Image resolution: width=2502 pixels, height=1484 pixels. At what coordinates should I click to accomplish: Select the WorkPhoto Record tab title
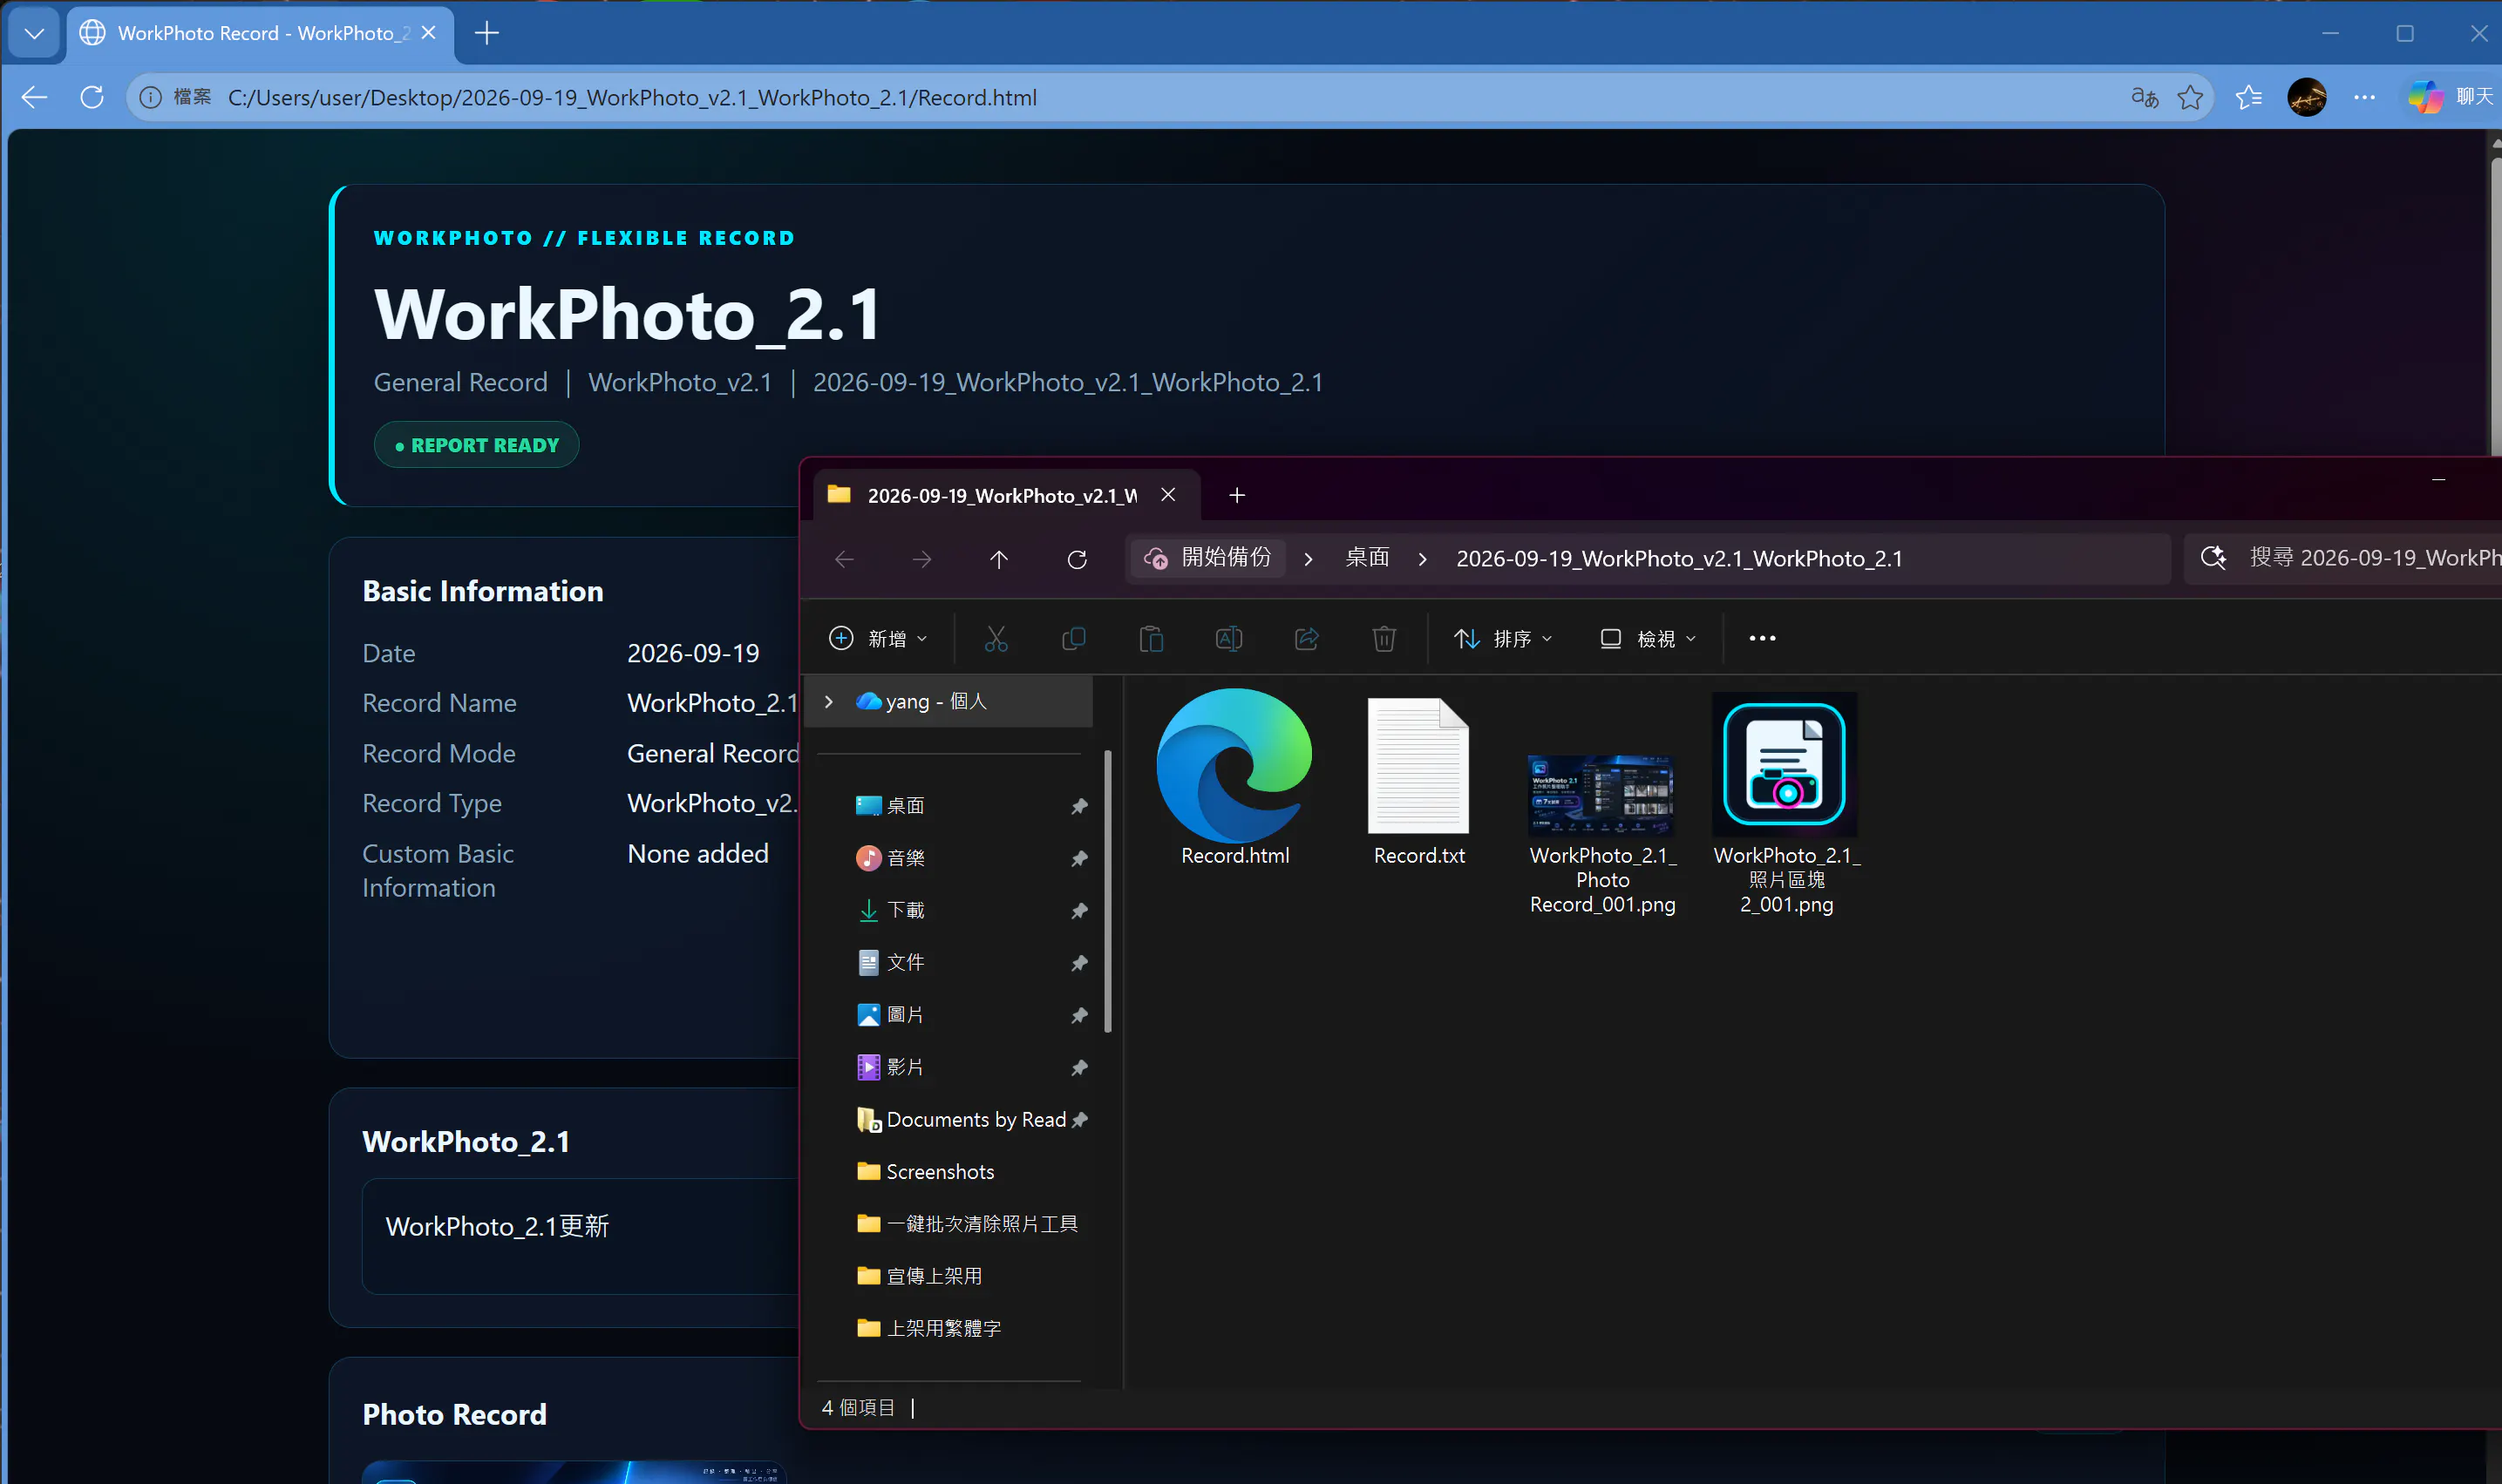[x=263, y=33]
